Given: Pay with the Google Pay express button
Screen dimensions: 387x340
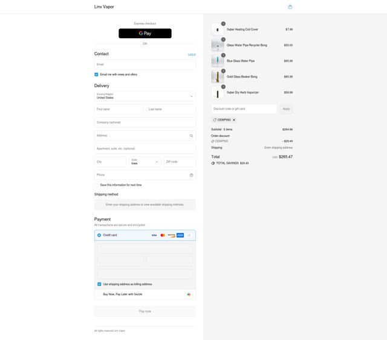Looking at the screenshot, I should pyautogui.click(x=145, y=33).
